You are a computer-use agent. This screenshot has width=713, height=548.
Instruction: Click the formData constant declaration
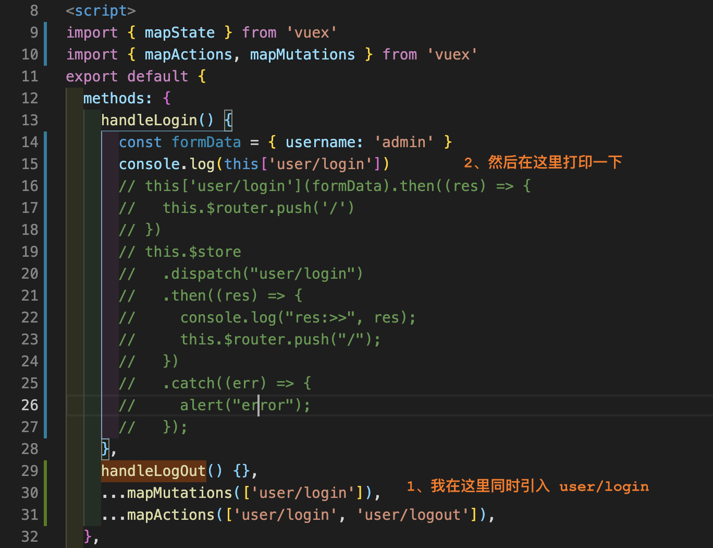206,142
